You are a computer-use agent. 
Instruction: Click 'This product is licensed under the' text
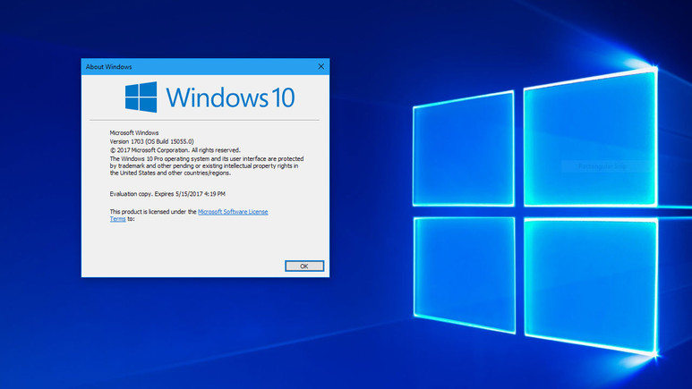tap(153, 212)
